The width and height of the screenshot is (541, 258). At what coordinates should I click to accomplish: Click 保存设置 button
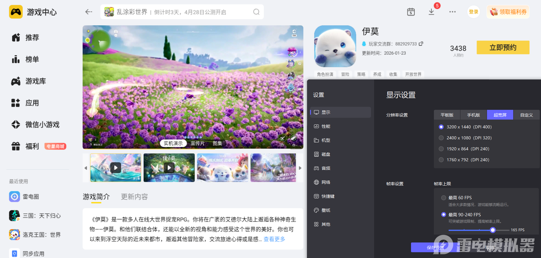click(435, 248)
